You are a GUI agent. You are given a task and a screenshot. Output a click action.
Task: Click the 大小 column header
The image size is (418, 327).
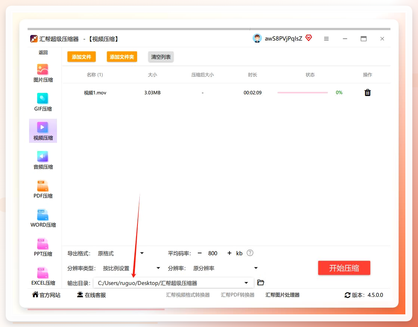coord(152,74)
